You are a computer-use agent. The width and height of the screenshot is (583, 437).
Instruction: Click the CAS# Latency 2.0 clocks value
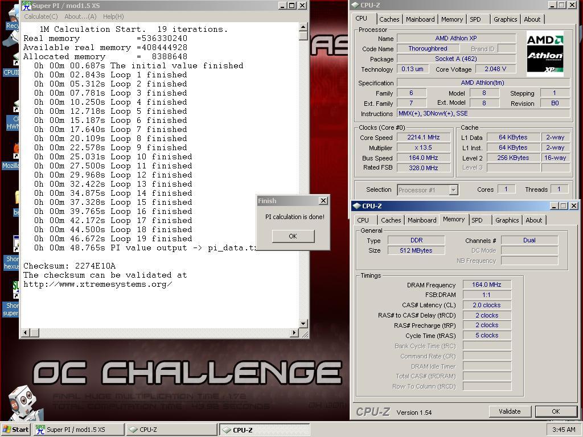487,305
